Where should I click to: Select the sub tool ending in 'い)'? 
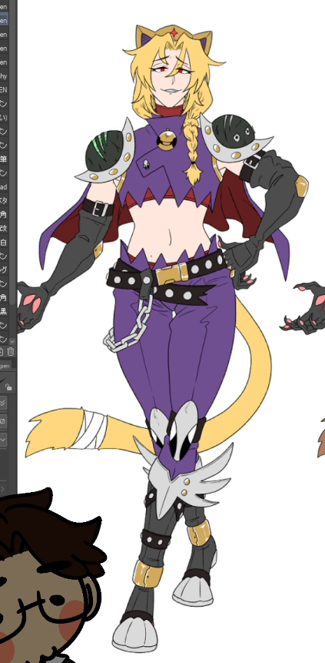4,117
